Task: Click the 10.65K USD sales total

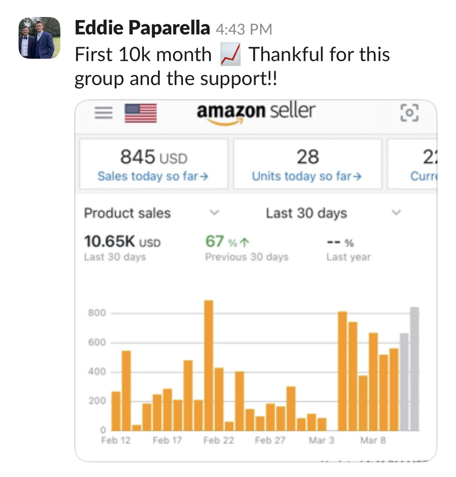Action: (x=122, y=242)
